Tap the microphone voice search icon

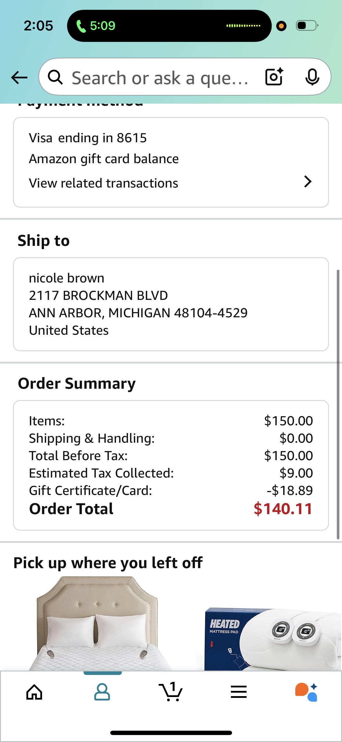click(x=312, y=77)
